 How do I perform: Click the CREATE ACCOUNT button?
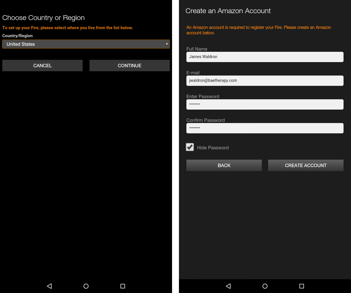click(x=306, y=165)
